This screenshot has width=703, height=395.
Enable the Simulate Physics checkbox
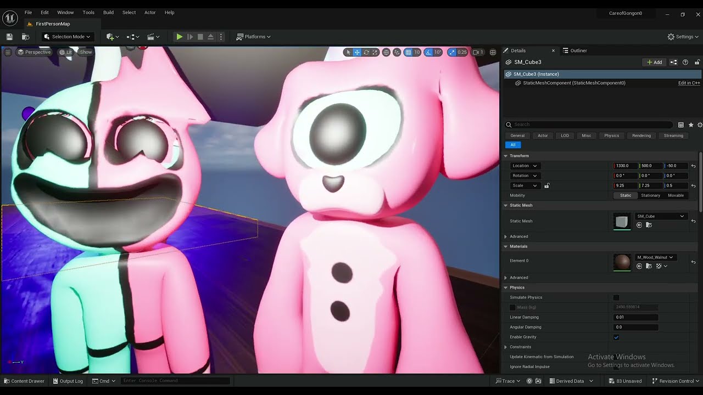pos(616,297)
